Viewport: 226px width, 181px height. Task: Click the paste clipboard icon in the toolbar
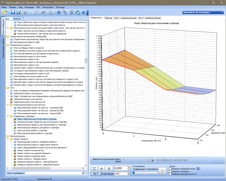pyautogui.click(x=38, y=12)
